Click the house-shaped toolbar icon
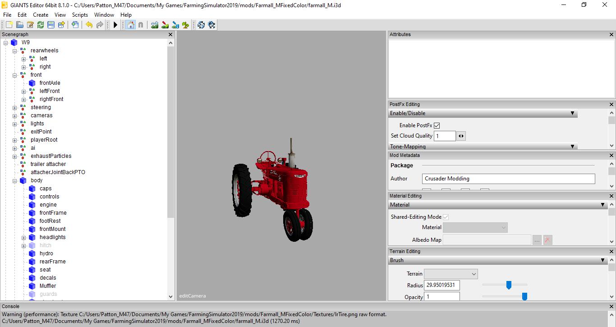The width and height of the screenshot is (616, 327). point(130,25)
